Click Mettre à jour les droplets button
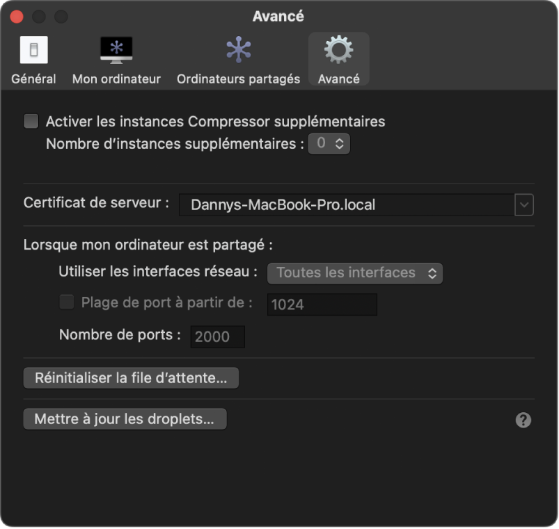The width and height of the screenshot is (559, 529). tap(125, 419)
